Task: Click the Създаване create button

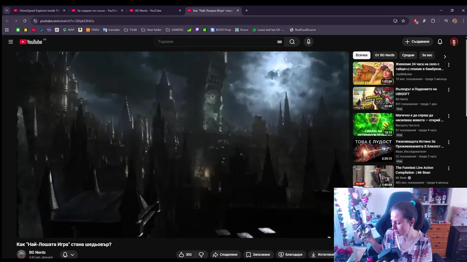Action: click(x=418, y=42)
